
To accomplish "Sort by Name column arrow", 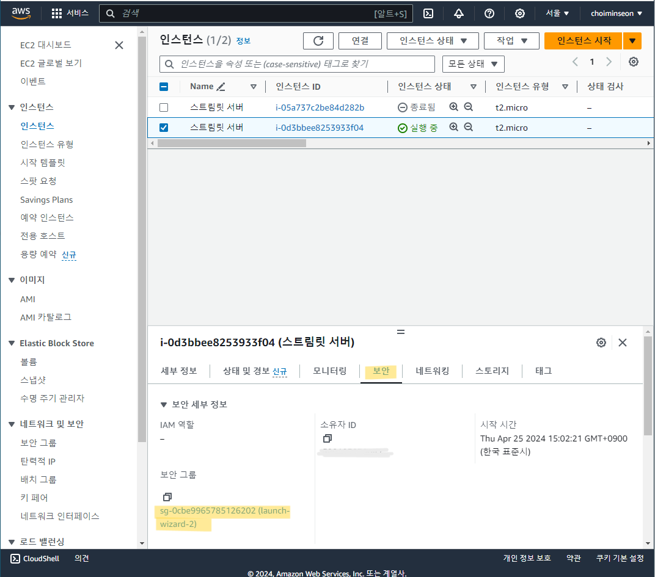I will [x=253, y=87].
